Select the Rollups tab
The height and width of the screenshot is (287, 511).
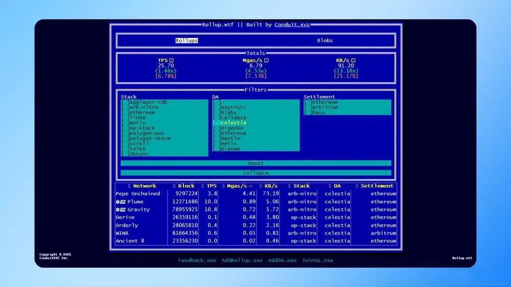tap(187, 41)
